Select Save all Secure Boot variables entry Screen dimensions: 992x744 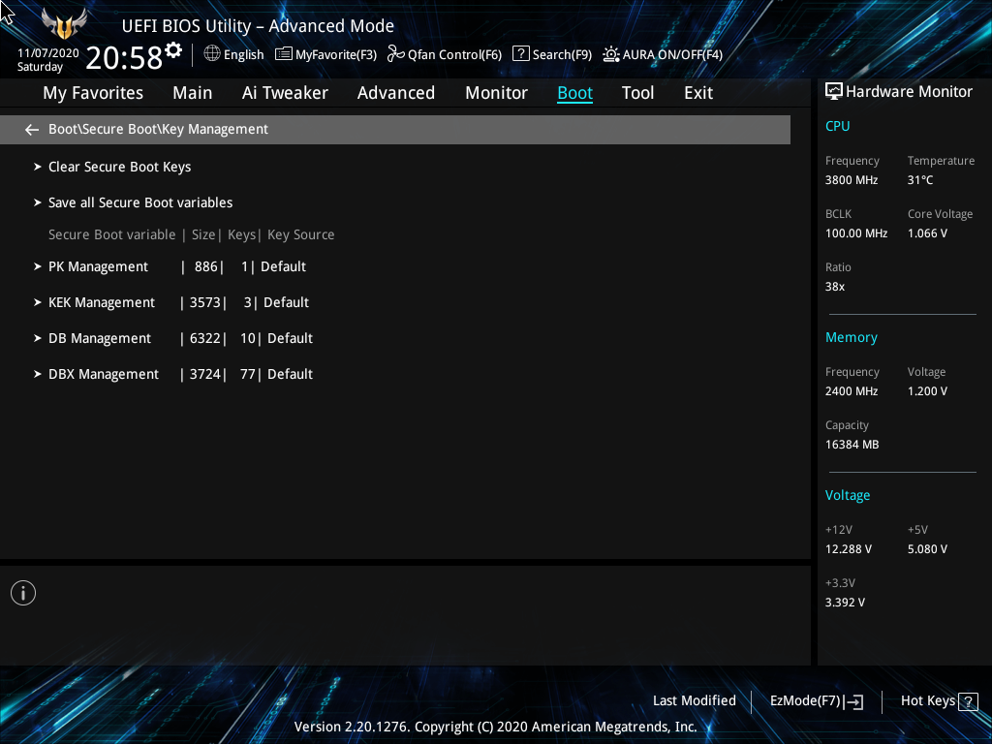(x=140, y=202)
